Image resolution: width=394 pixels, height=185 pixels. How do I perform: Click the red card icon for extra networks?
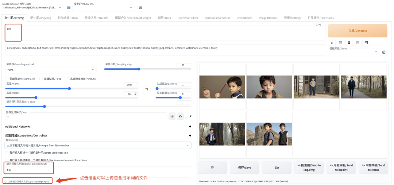point(349,43)
